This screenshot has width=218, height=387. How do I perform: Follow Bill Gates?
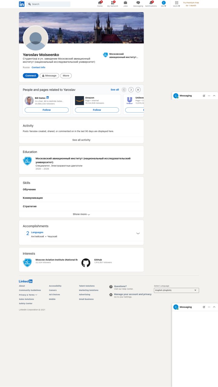pyautogui.click(x=47, y=110)
